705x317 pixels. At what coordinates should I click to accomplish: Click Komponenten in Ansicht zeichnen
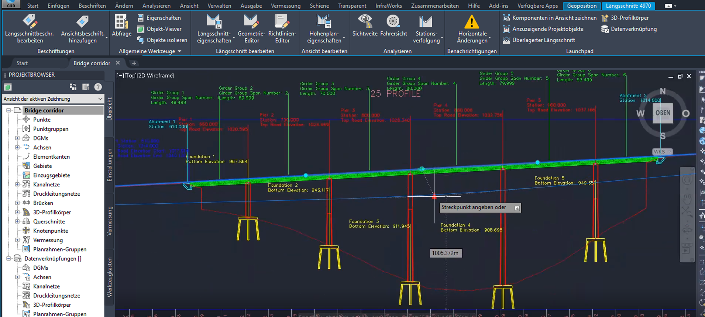click(550, 18)
